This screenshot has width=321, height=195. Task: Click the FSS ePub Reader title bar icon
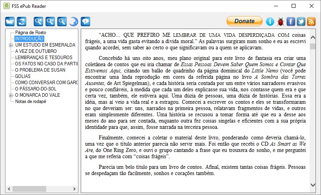(x=7, y=6)
